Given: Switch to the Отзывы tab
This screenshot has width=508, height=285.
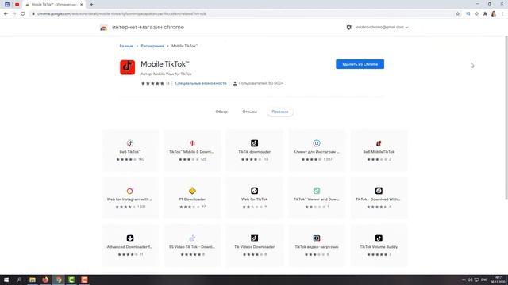Looking at the screenshot, I should (x=249, y=112).
